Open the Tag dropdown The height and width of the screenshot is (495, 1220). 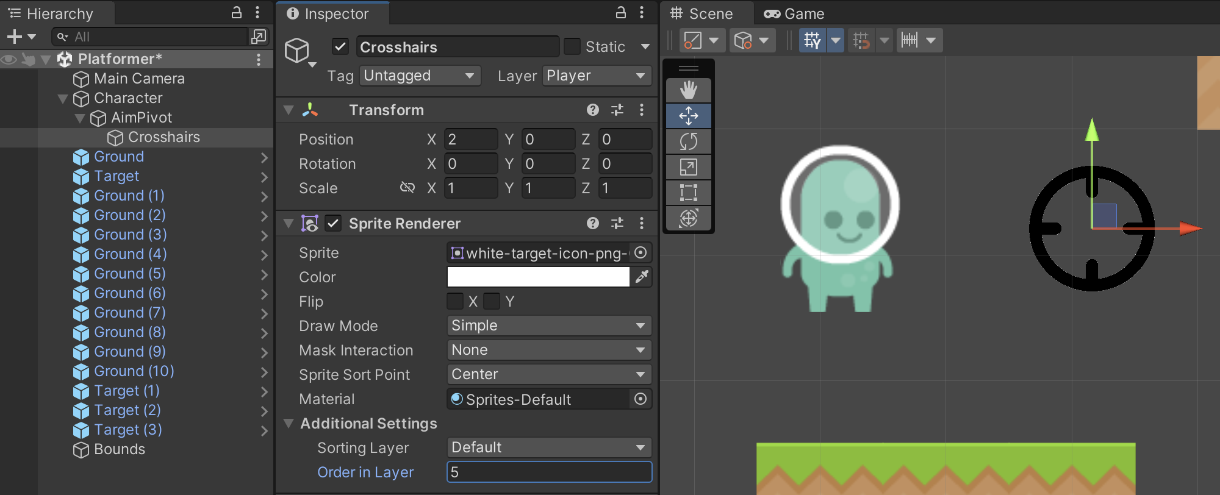click(x=420, y=76)
